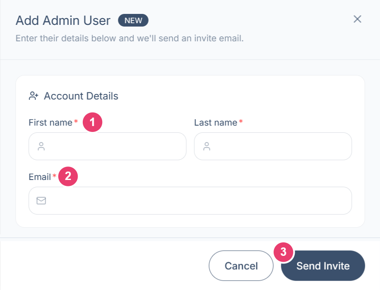
Task: Click the 'Enter their details below' subtitle
Action: point(130,38)
